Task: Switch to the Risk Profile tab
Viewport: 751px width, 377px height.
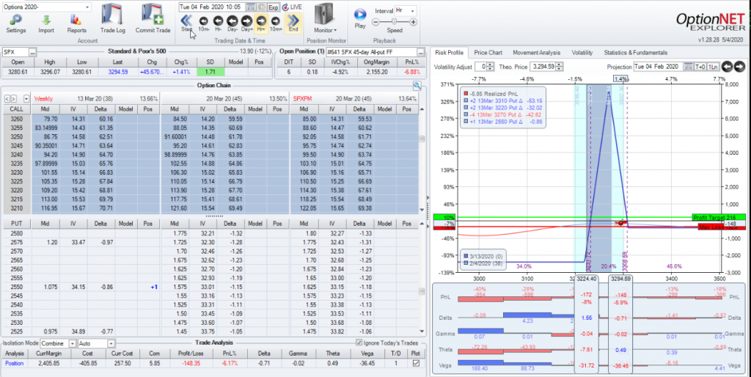Action: point(449,53)
